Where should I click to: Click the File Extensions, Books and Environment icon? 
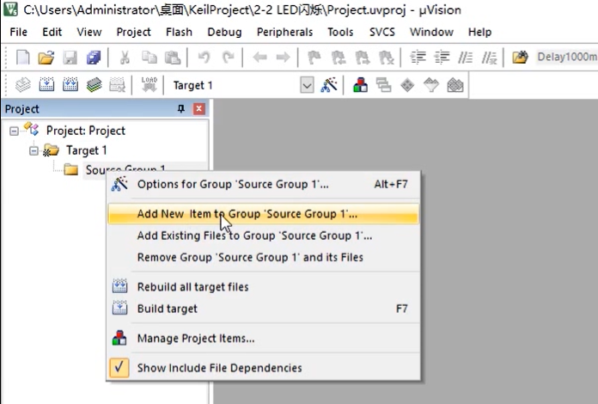point(360,85)
